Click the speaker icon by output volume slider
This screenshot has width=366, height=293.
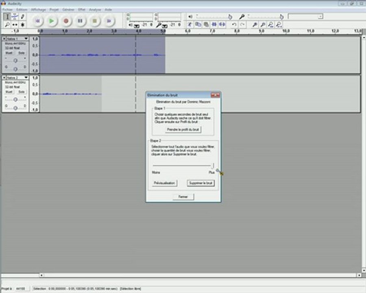pyautogui.click(x=190, y=17)
